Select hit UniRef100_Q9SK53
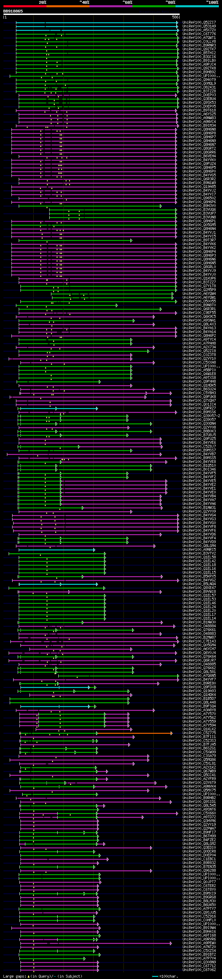 (x=199, y=102)
